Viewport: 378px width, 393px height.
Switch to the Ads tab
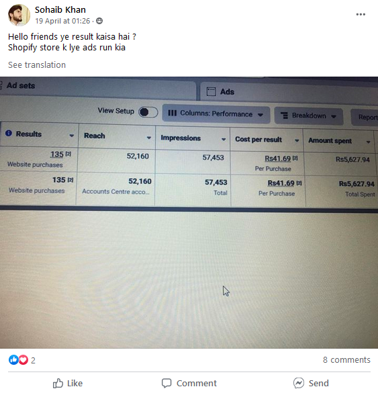(227, 92)
